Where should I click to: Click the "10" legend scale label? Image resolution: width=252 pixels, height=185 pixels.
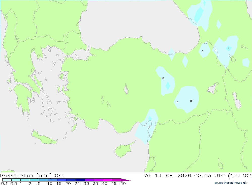coord(50,183)
